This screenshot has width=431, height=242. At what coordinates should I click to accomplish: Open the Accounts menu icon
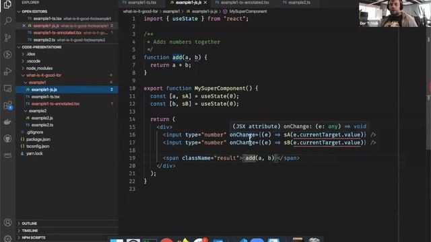(7, 223)
